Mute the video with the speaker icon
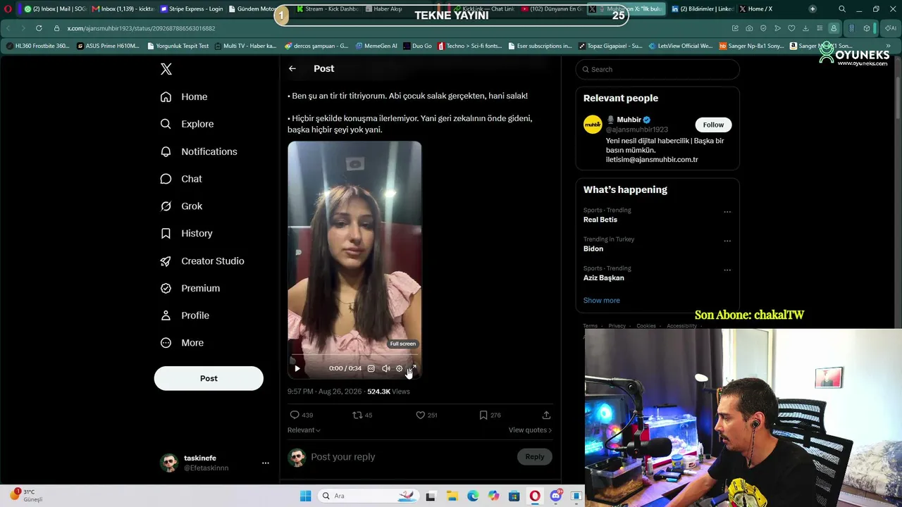This screenshot has width=902, height=507. click(x=385, y=368)
